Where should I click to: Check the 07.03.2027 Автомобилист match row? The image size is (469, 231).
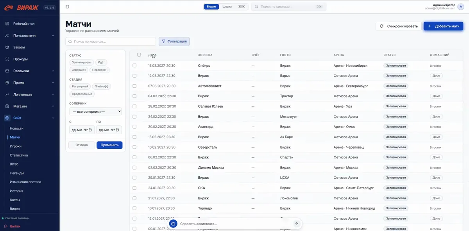134,86
